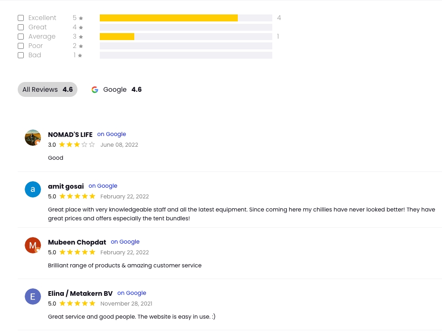Click amit gosai's five-star rating

point(77,197)
